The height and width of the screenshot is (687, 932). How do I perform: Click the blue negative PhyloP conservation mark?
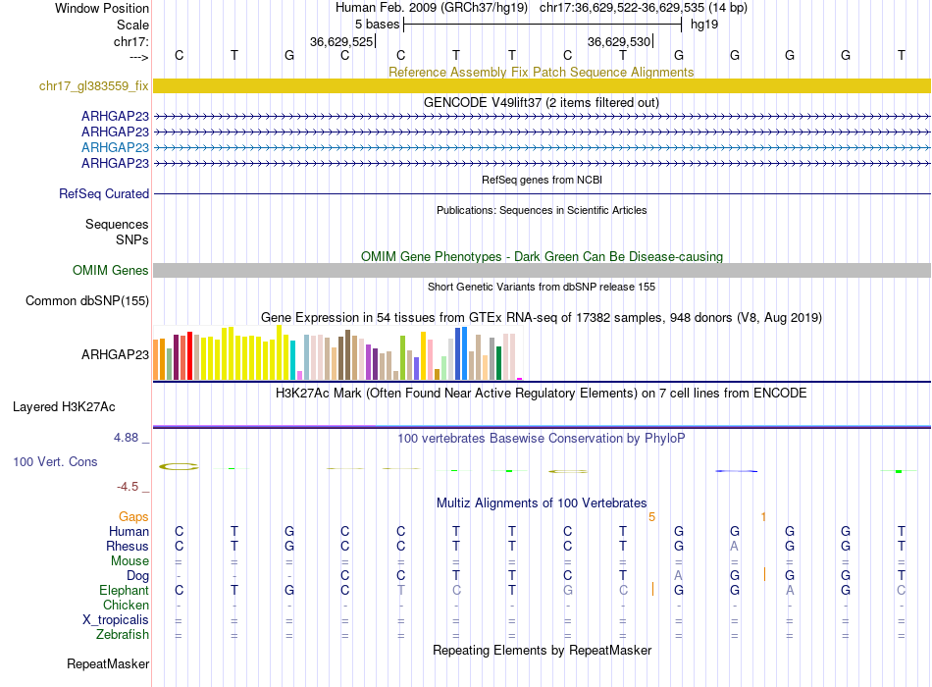pos(736,471)
